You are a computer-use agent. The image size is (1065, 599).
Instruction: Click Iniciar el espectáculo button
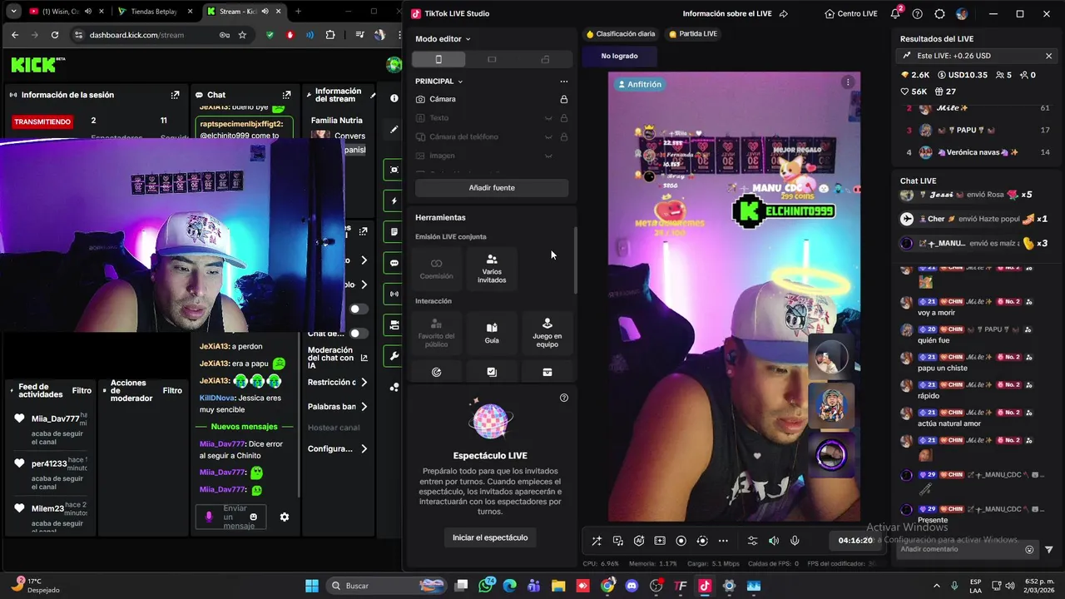(x=490, y=537)
